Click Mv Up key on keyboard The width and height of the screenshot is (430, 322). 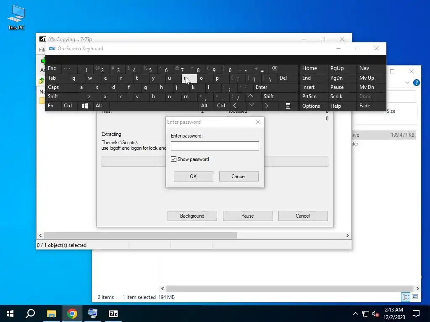click(371, 78)
